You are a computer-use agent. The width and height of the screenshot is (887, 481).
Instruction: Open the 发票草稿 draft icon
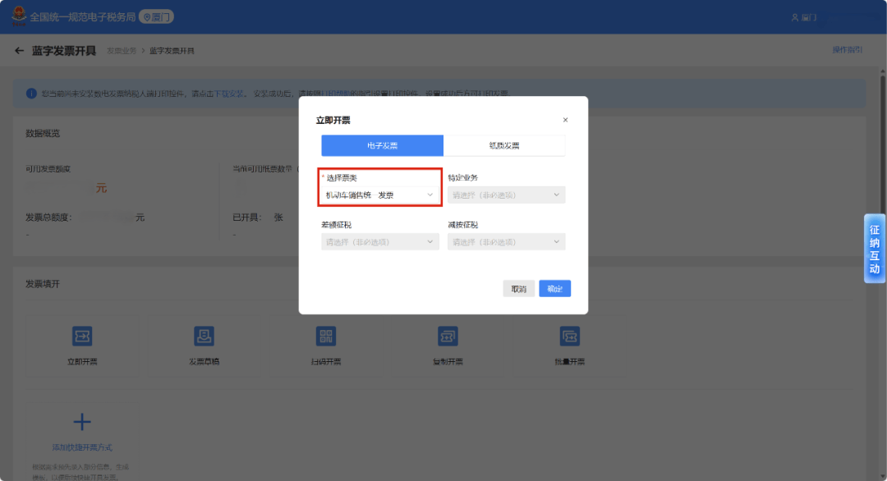(x=204, y=337)
